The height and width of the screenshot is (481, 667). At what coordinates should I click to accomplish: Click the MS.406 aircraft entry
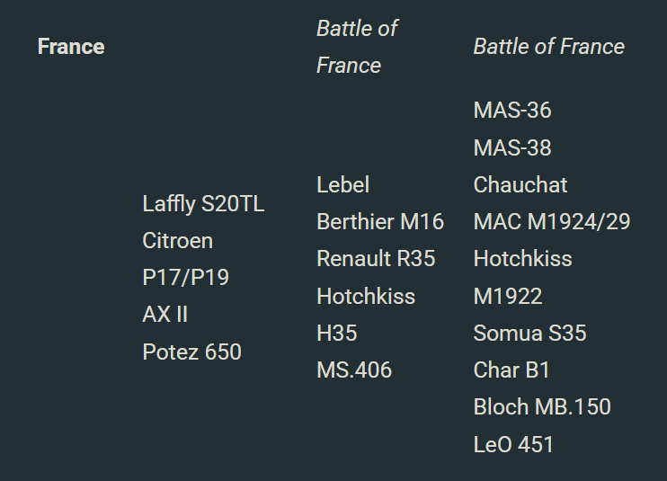(354, 370)
